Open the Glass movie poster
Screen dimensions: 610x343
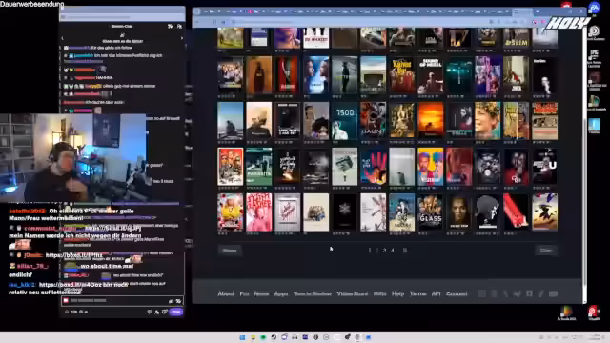430,212
